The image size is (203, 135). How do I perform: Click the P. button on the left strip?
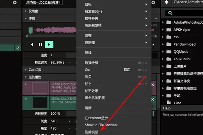(x=18, y=48)
